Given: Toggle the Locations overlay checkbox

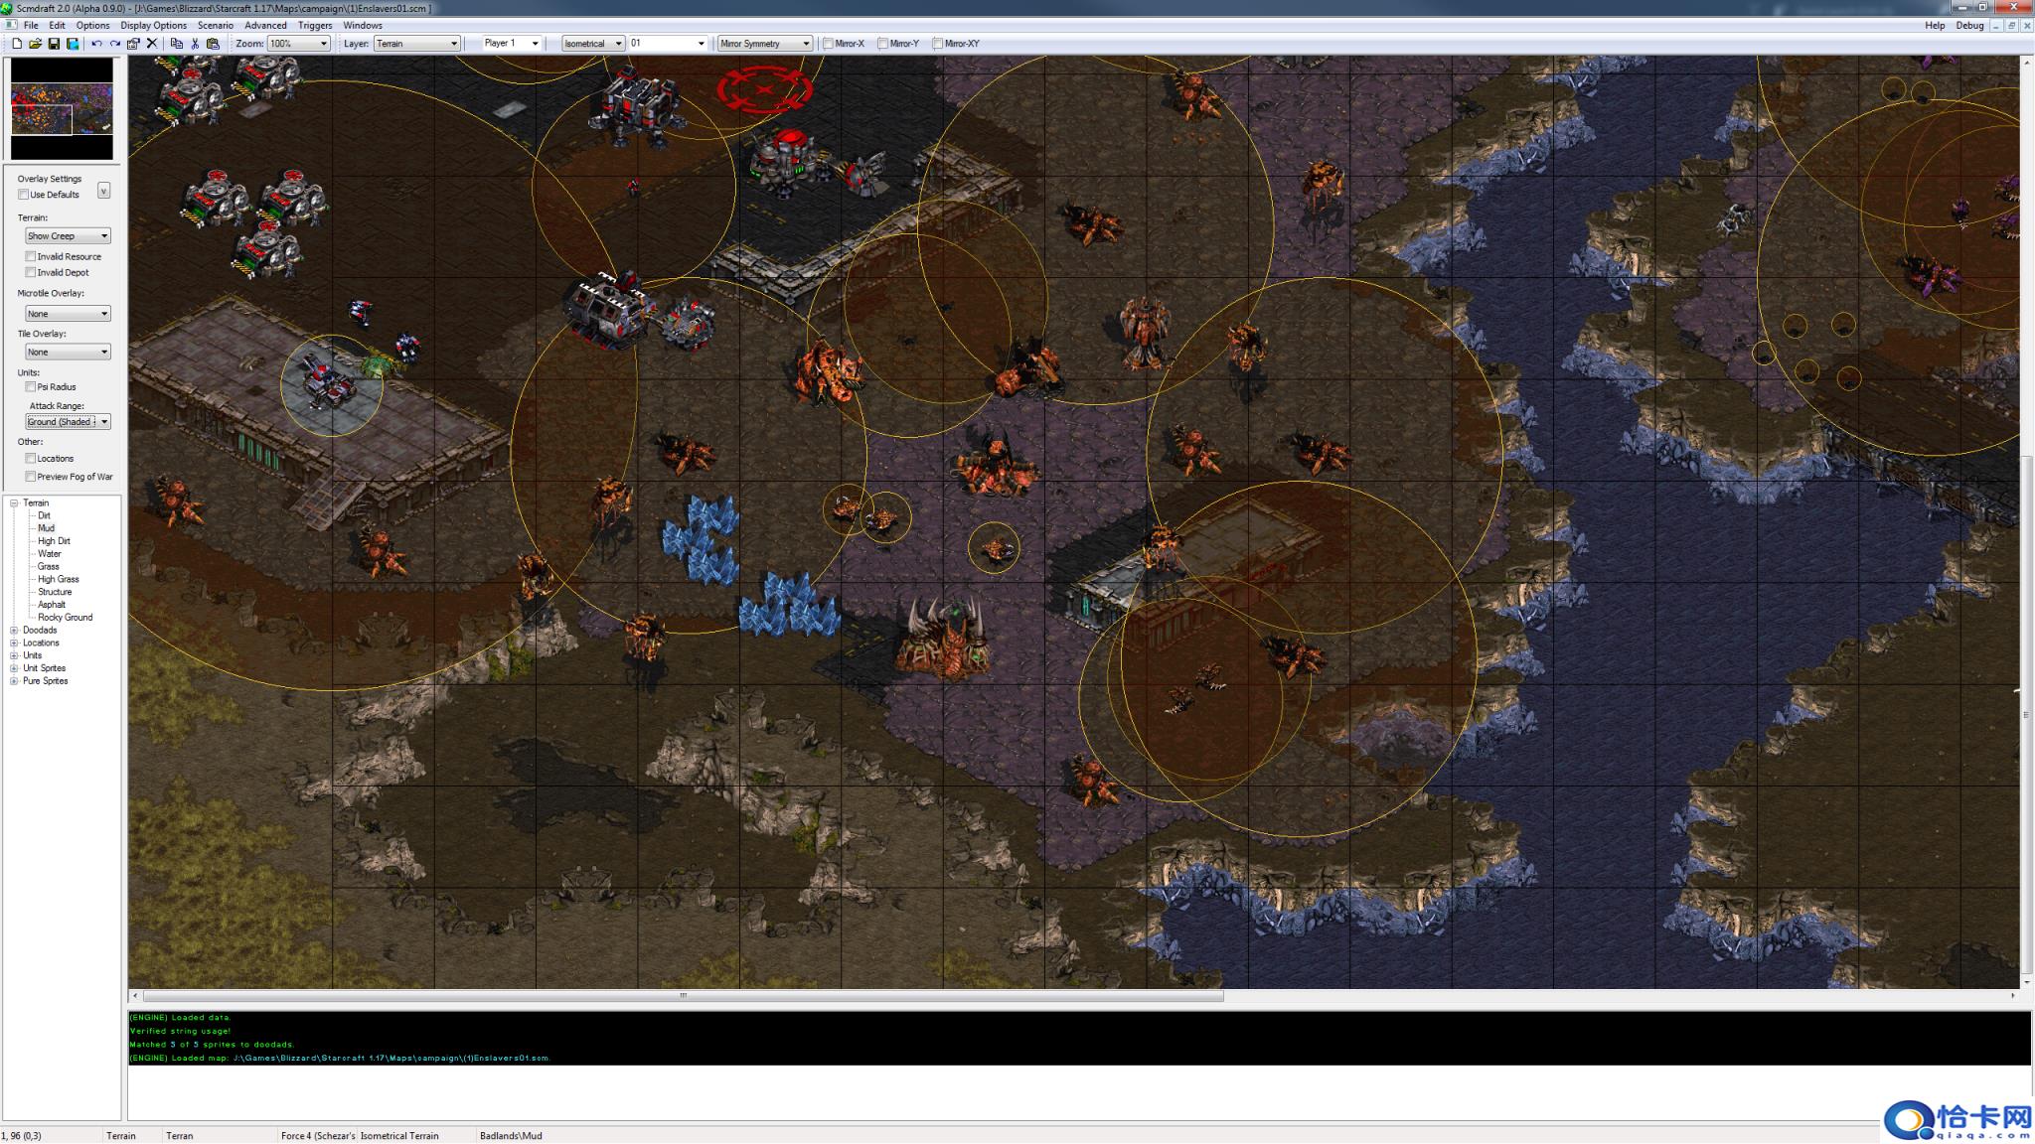Looking at the screenshot, I should tap(31, 459).
